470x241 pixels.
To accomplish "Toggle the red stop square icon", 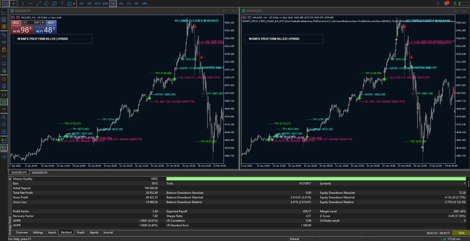I will [4, 79].
